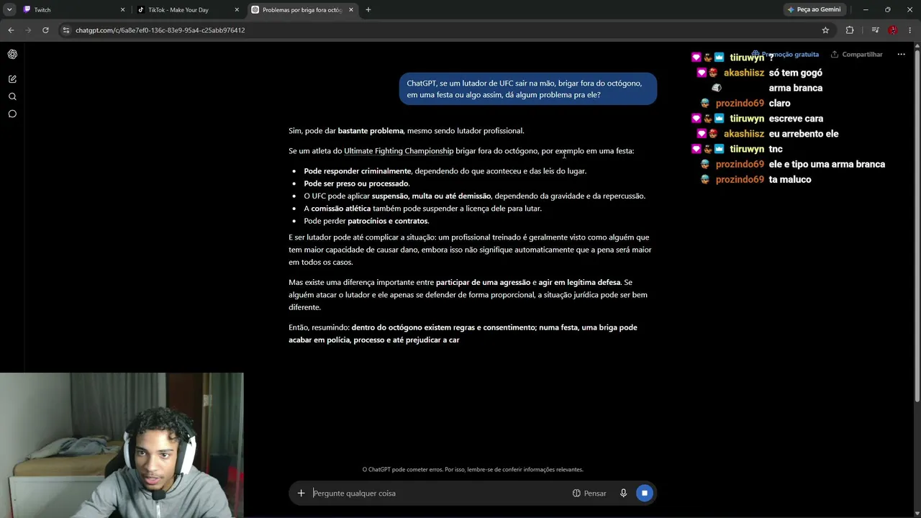Start voice dictation with the microphone
This screenshot has width=921, height=518.
click(623, 493)
